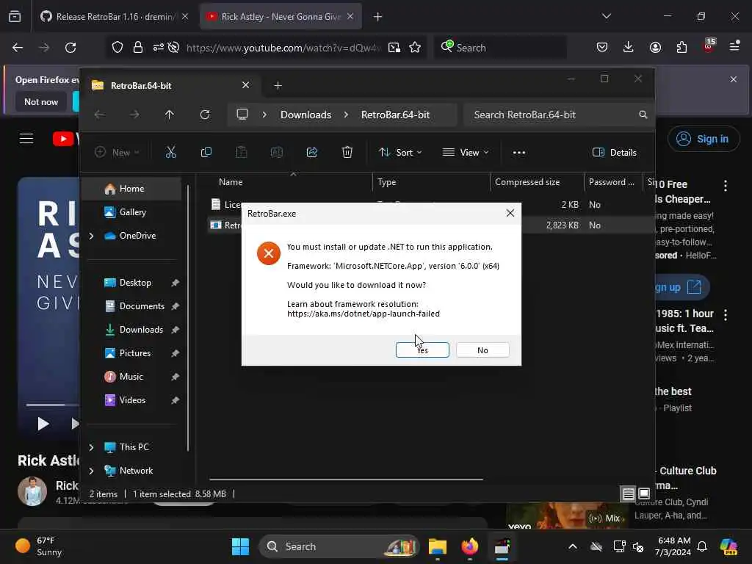Open the Firefox application menu
This screenshot has width=752, height=564.
point(734,46)
